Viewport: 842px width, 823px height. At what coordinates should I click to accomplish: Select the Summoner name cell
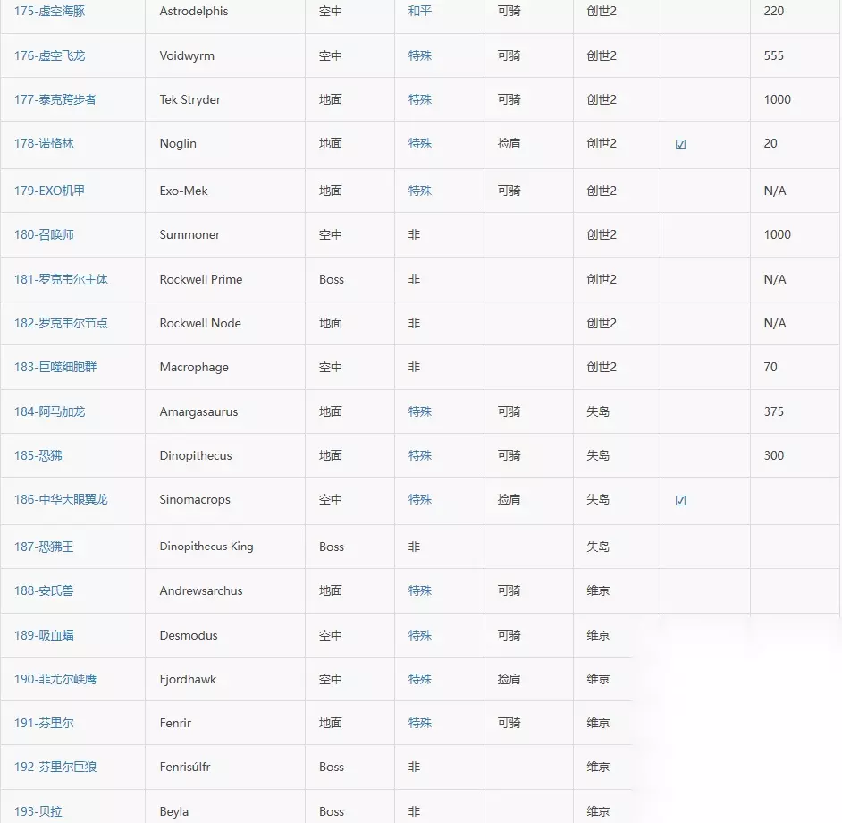coord(225,235)
